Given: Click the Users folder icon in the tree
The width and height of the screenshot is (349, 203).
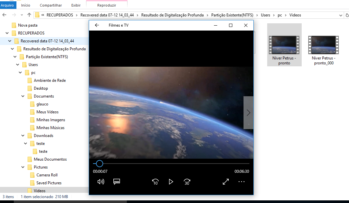Looking at the screenshot, I should [x=24, y=65].
